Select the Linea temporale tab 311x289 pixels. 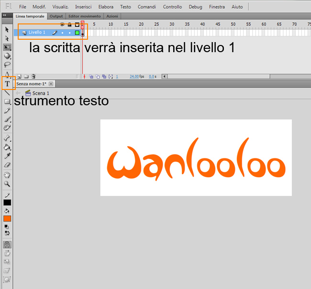(x=30, y=16)
